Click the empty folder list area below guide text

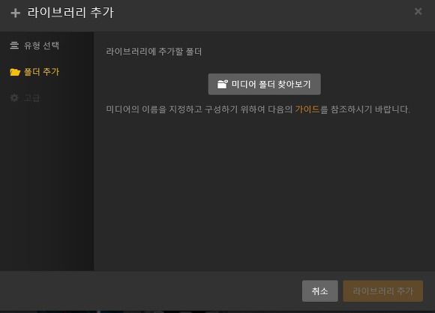[x=263, y=191]
